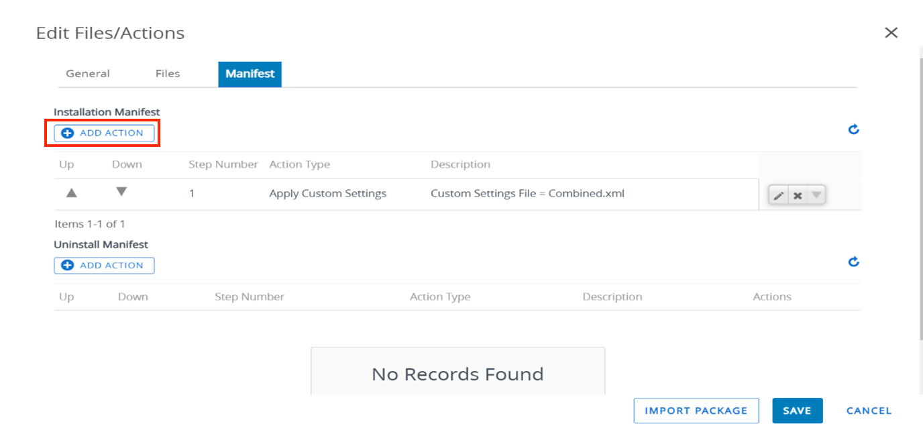The image size is (923, 424).
Task: Click the dialog's vertical scrollbar
Action: pyautogui.click(x=920, y=201)
